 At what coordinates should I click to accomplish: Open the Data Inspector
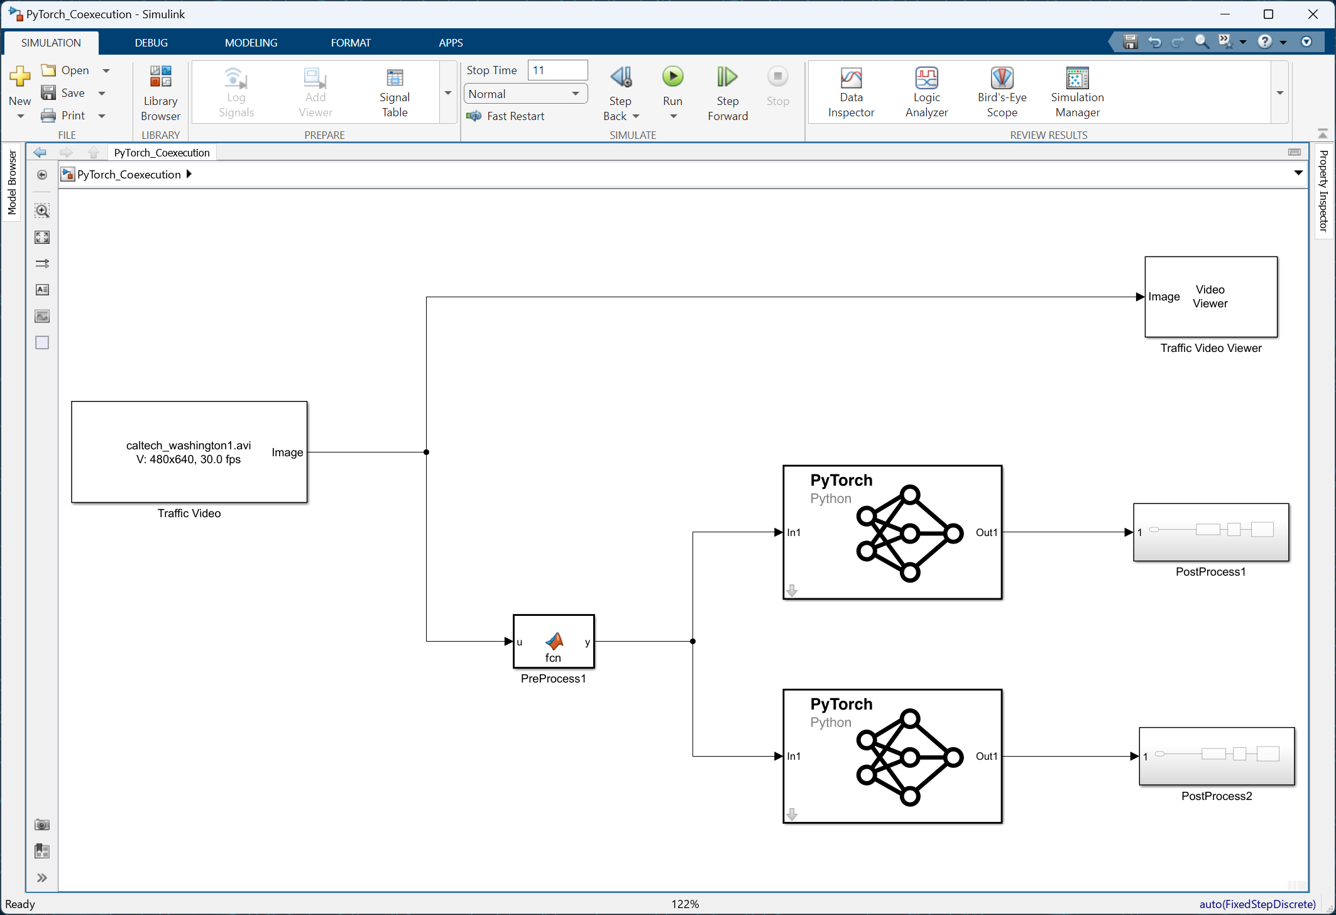(x=851, y=93)
